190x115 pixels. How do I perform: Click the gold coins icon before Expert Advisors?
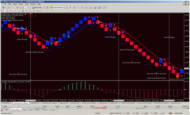(47, 8)
